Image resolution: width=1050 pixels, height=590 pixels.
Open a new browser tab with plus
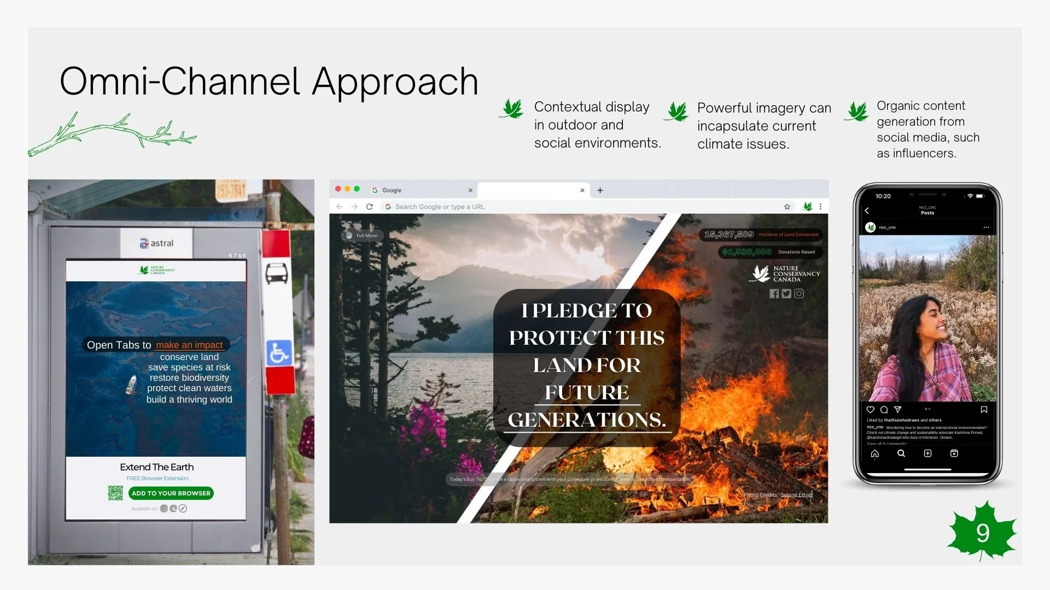600,190
